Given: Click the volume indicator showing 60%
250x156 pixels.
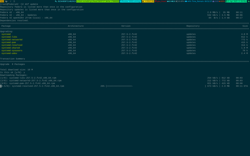Looking at the screenshot, I should tap(222, 1).
